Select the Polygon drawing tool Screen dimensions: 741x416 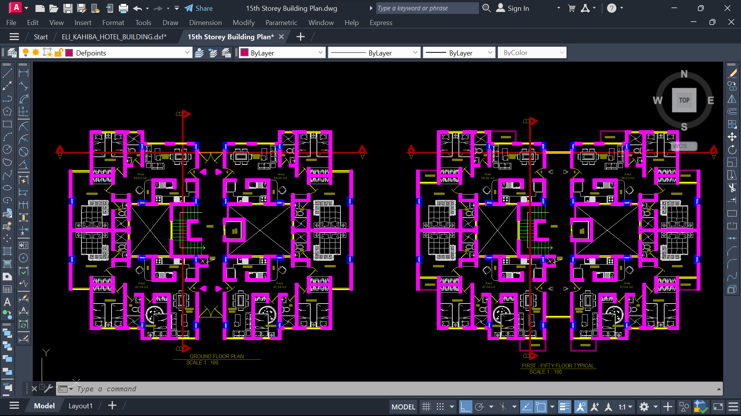click(x=7, y=111)
